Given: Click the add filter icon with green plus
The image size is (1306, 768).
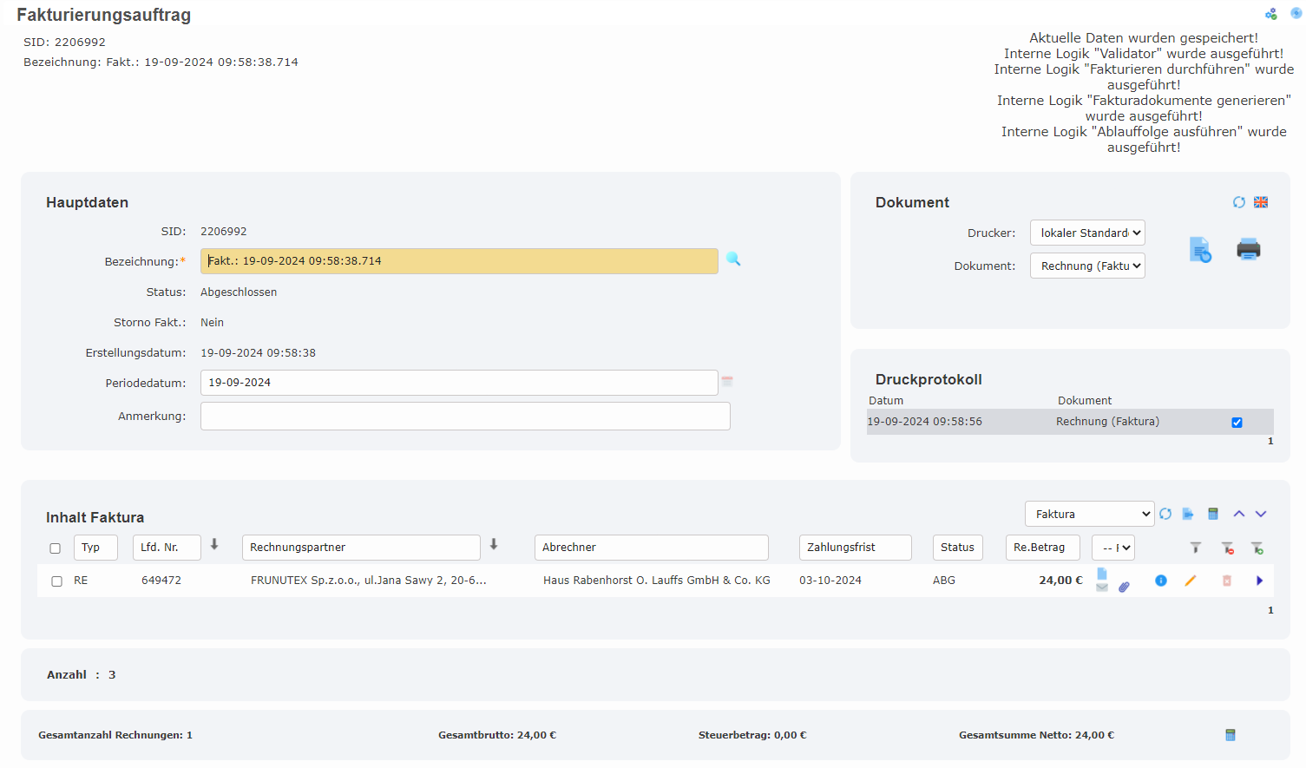Looking at the screenshot, I should pos(1257,548).
